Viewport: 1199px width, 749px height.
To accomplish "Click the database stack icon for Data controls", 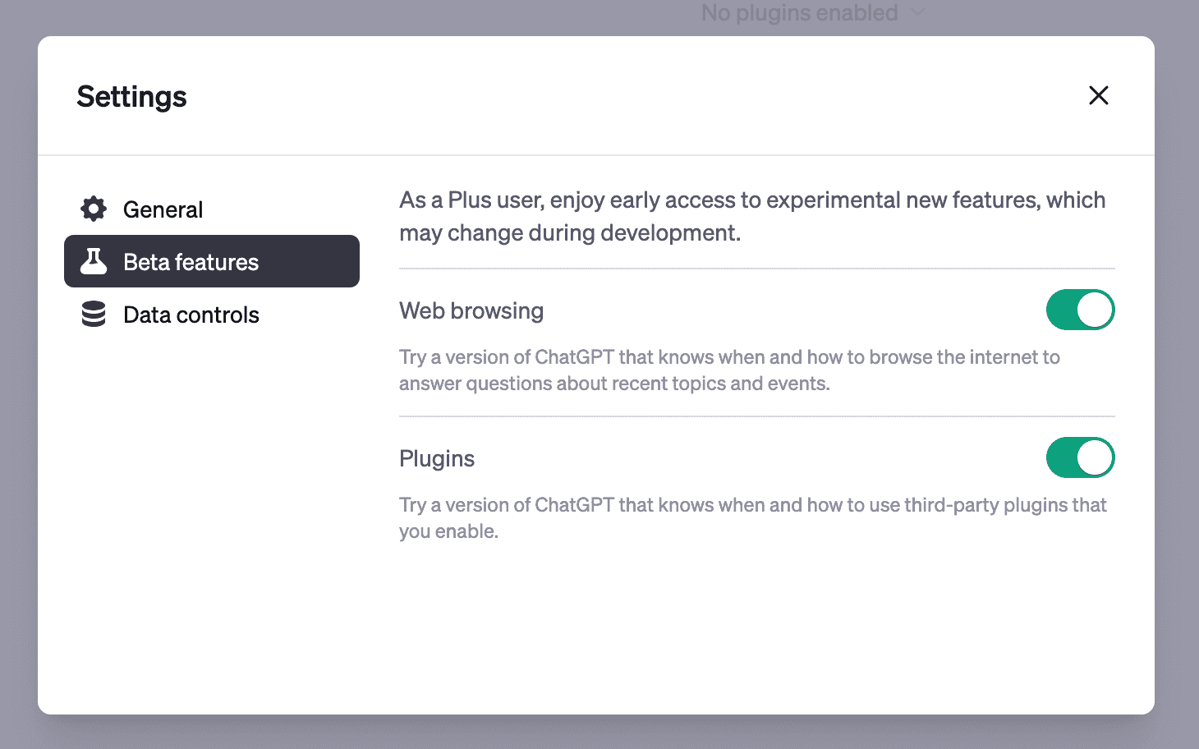I will point(94,315).
